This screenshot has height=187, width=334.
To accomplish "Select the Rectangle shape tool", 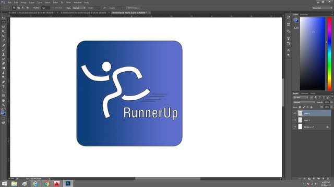I will (x=3, y=96).
